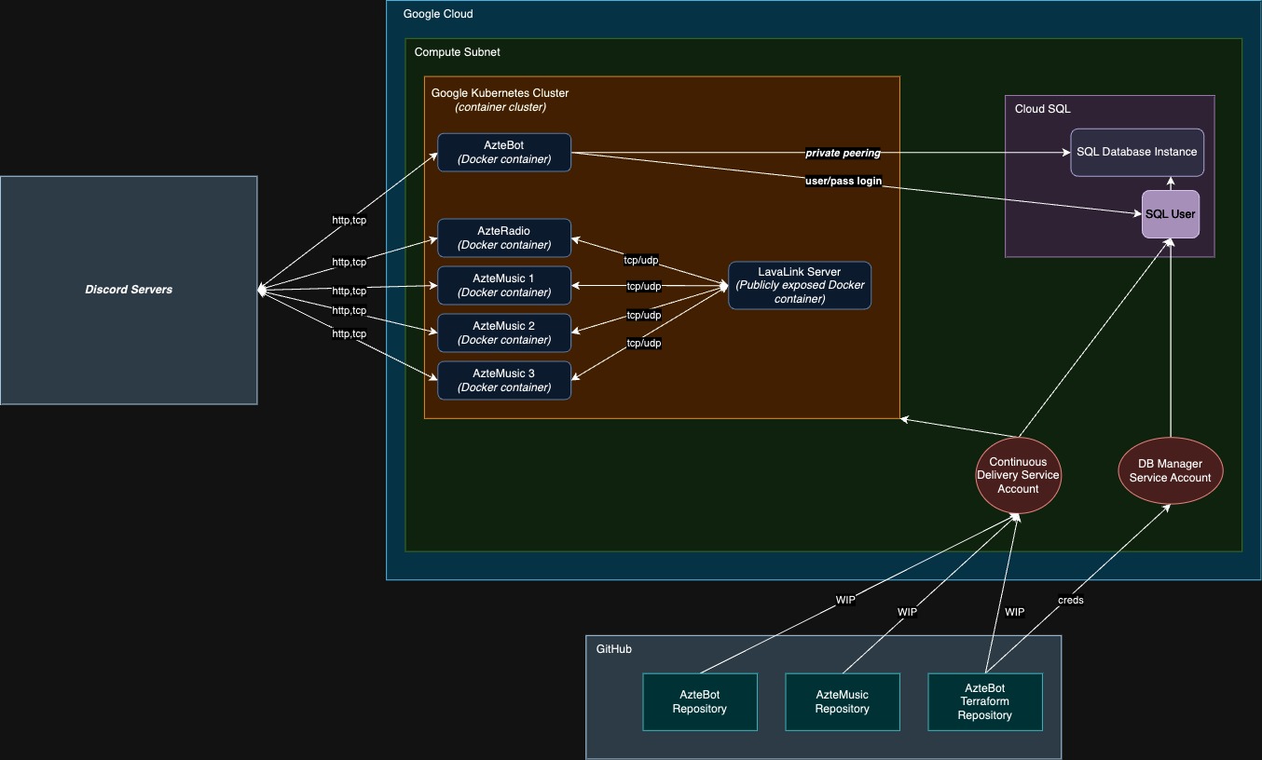Select the tcp/udp label on AzteMusic 2 arrow
Screen dimensions: 1262x760
pos(644,315)
